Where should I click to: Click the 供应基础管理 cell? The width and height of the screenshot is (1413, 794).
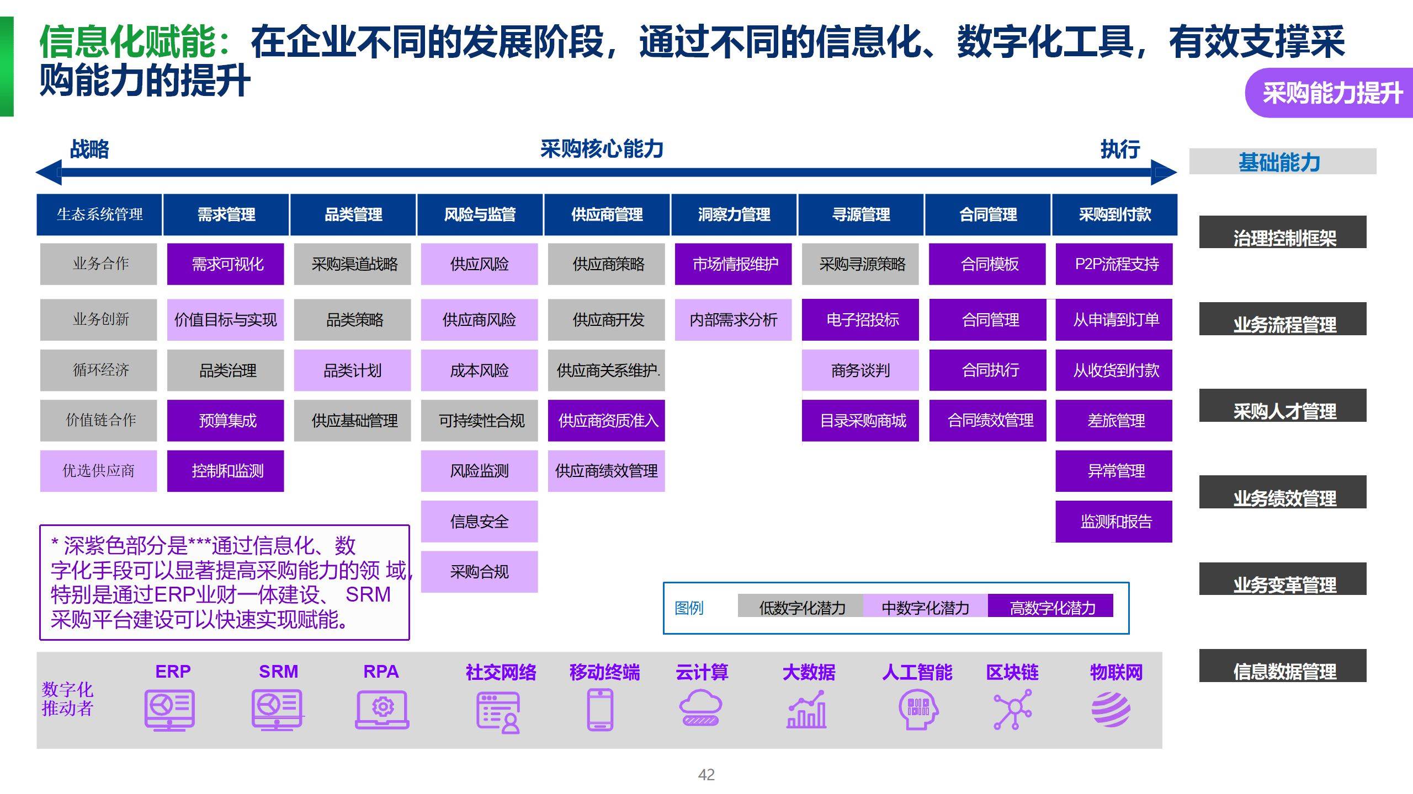(353, 421)
